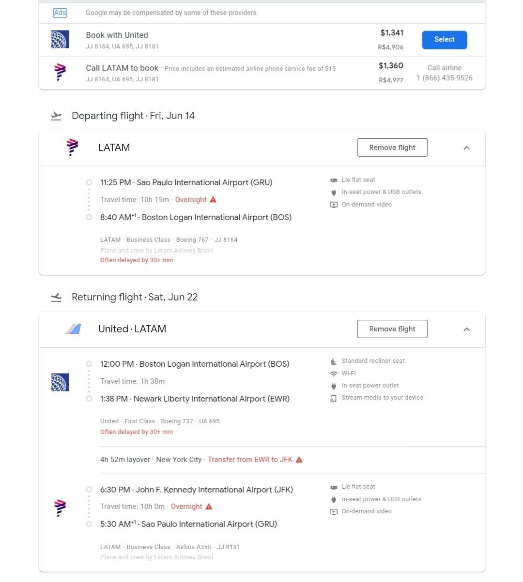Click the United logo on BOS to EWR segment

[60, 382]
